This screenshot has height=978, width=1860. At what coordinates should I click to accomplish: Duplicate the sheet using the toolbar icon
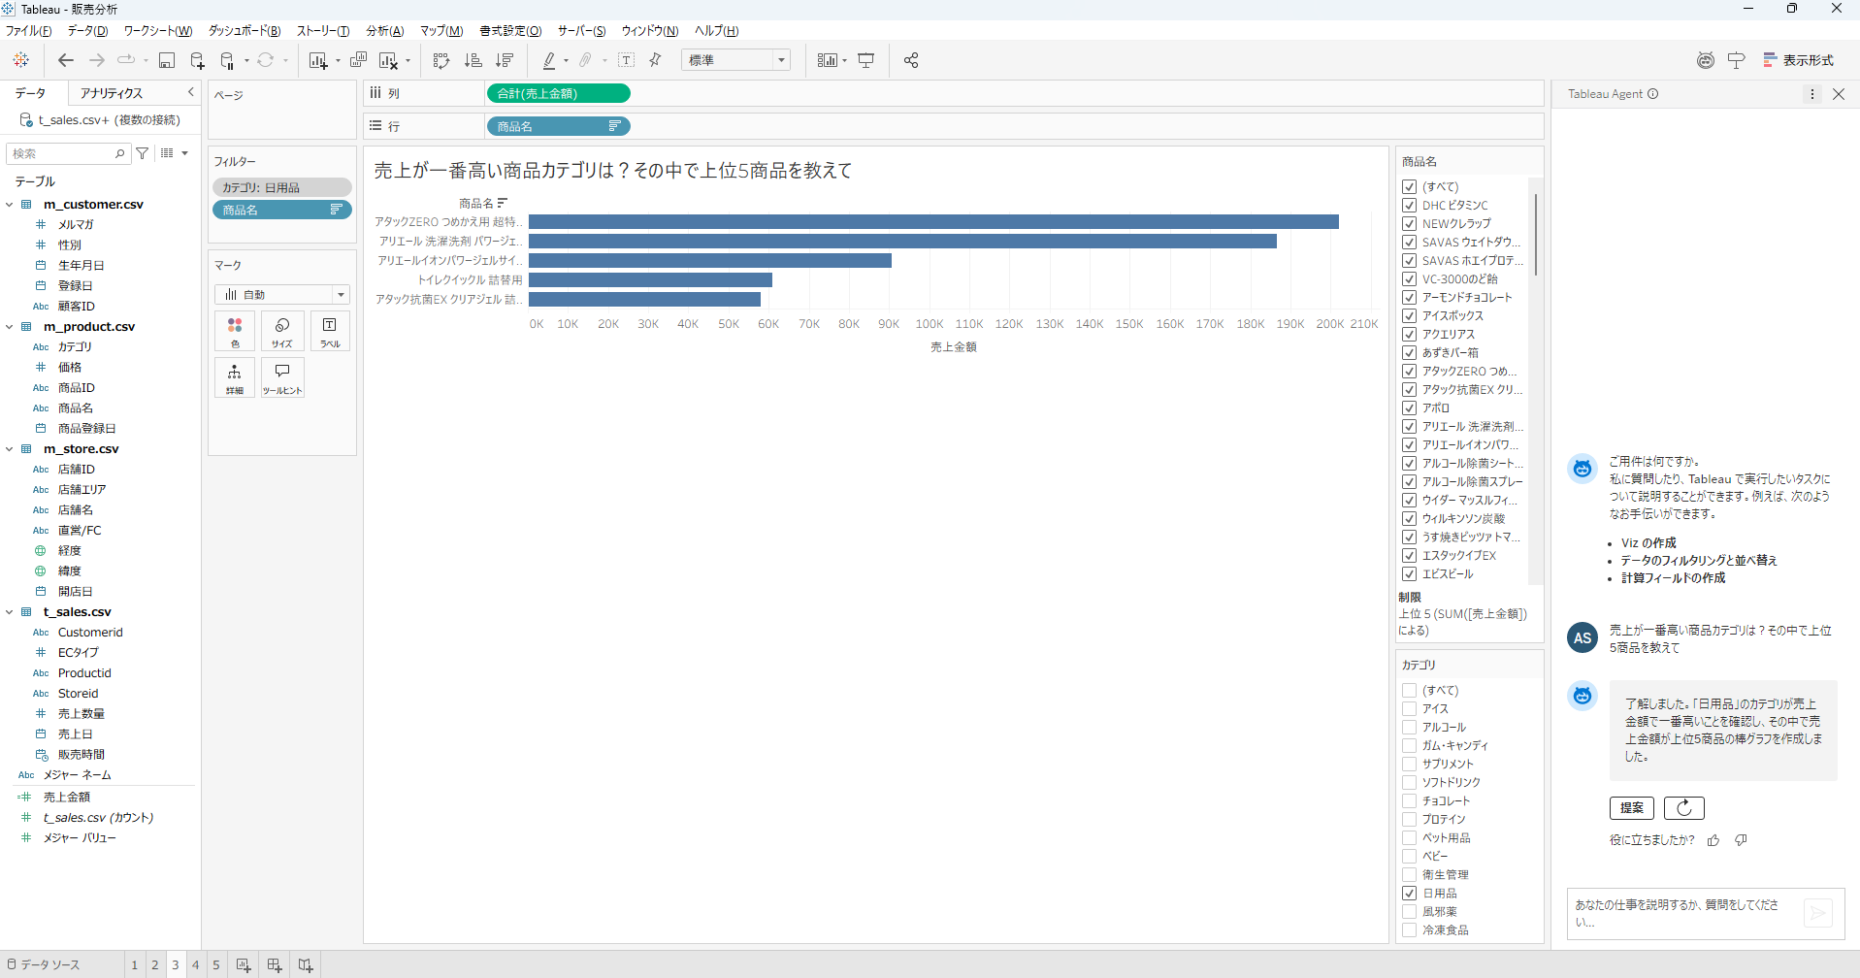pos(358,60)
